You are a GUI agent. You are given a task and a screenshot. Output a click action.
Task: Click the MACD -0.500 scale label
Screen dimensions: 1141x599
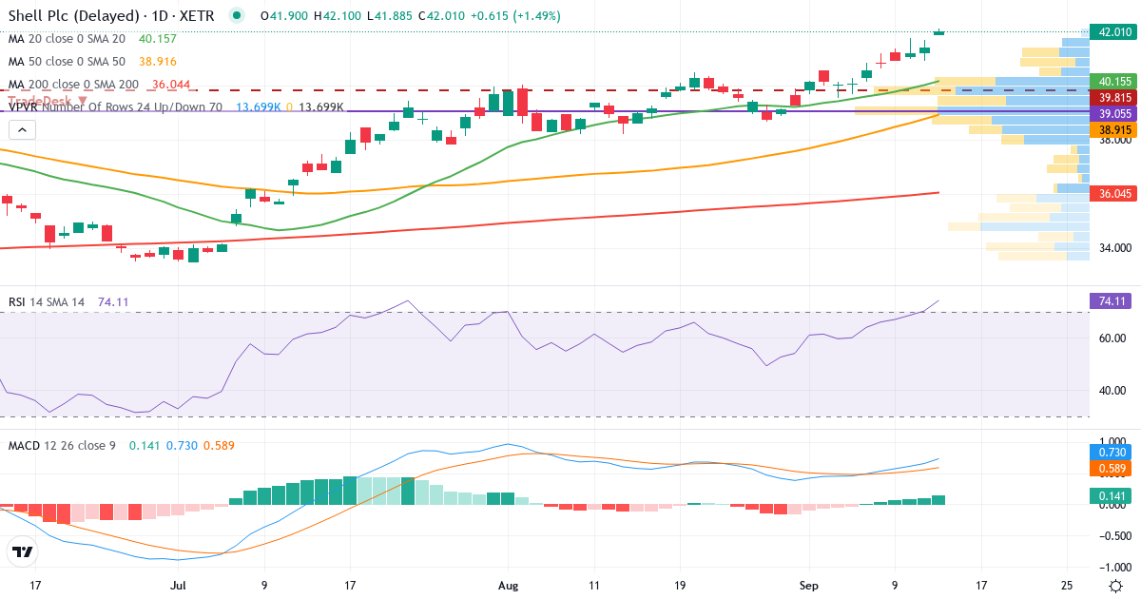point(1113,535)
